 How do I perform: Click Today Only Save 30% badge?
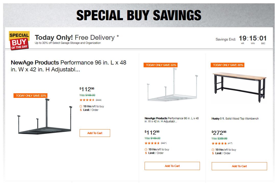(228, 65)
